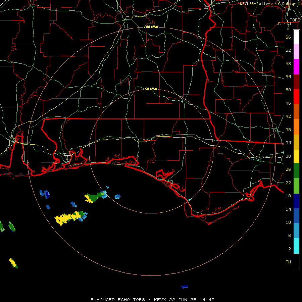Screen dimensions: 302x302
Task: Select the medium blue swatch near 10
Action: click(296, 216)
